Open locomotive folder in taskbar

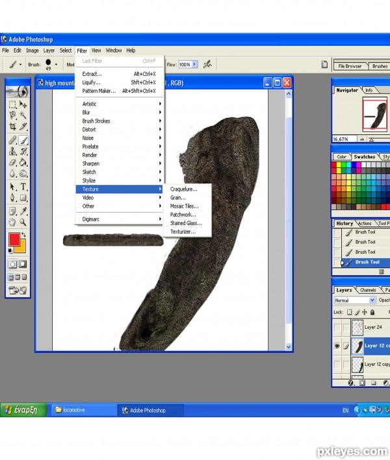(84, 410)
